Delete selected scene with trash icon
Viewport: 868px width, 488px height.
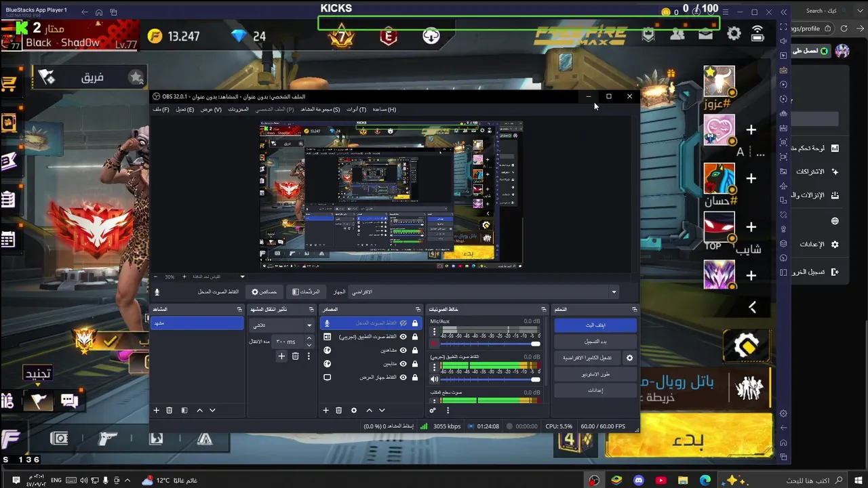[x=170, y=410]
